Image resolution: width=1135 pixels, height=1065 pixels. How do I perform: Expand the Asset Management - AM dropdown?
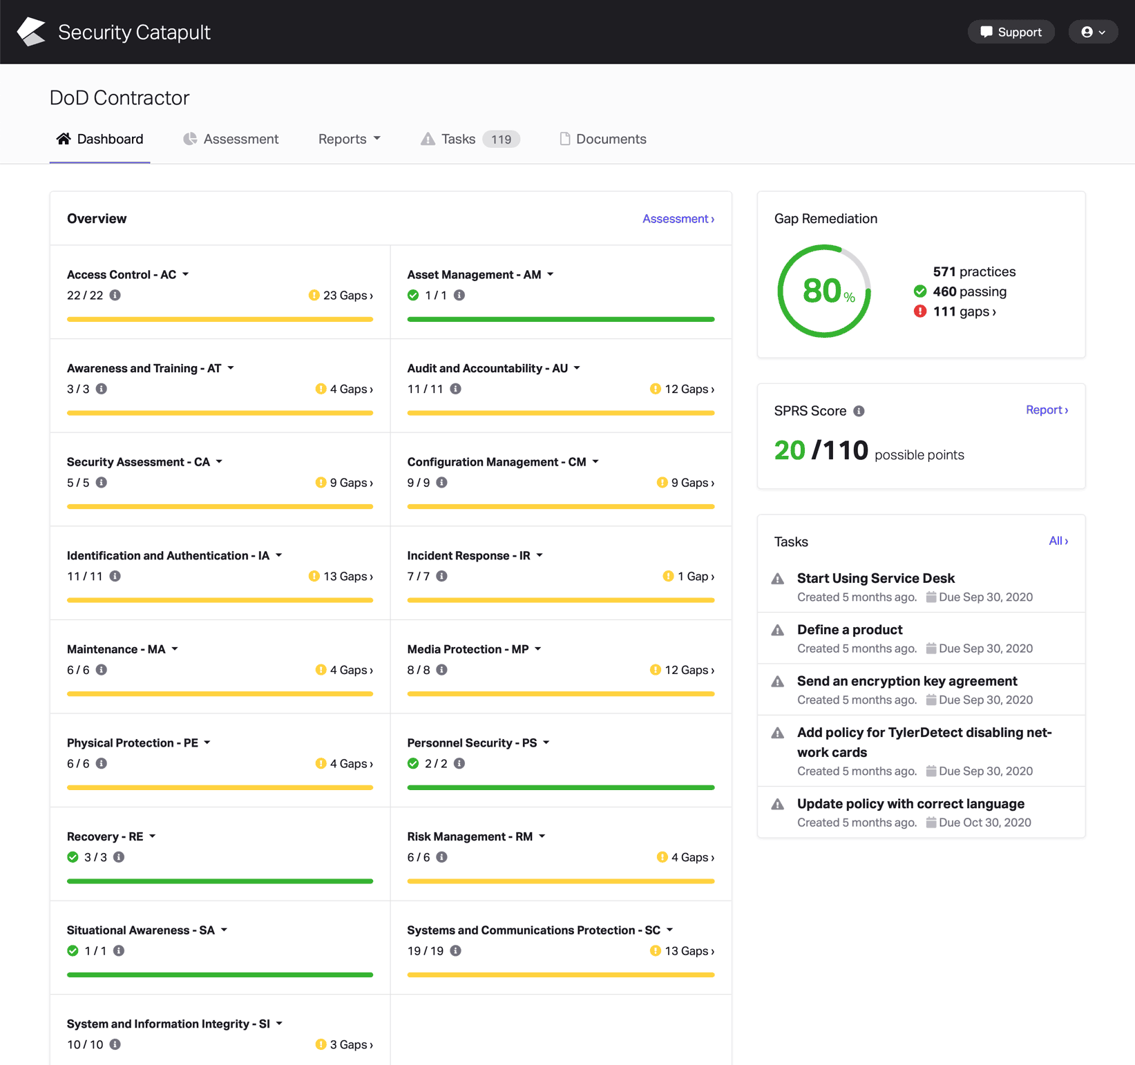[x=551, y=274]
